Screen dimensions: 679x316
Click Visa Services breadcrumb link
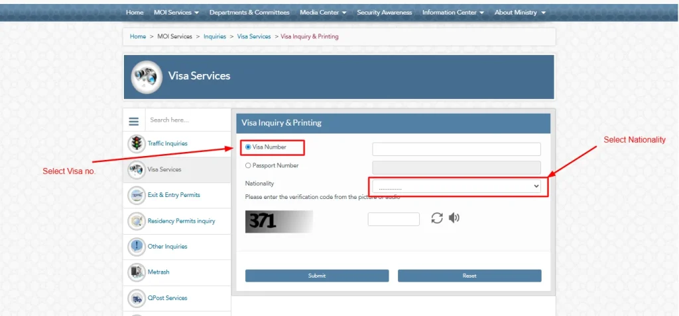coord(254,37)
